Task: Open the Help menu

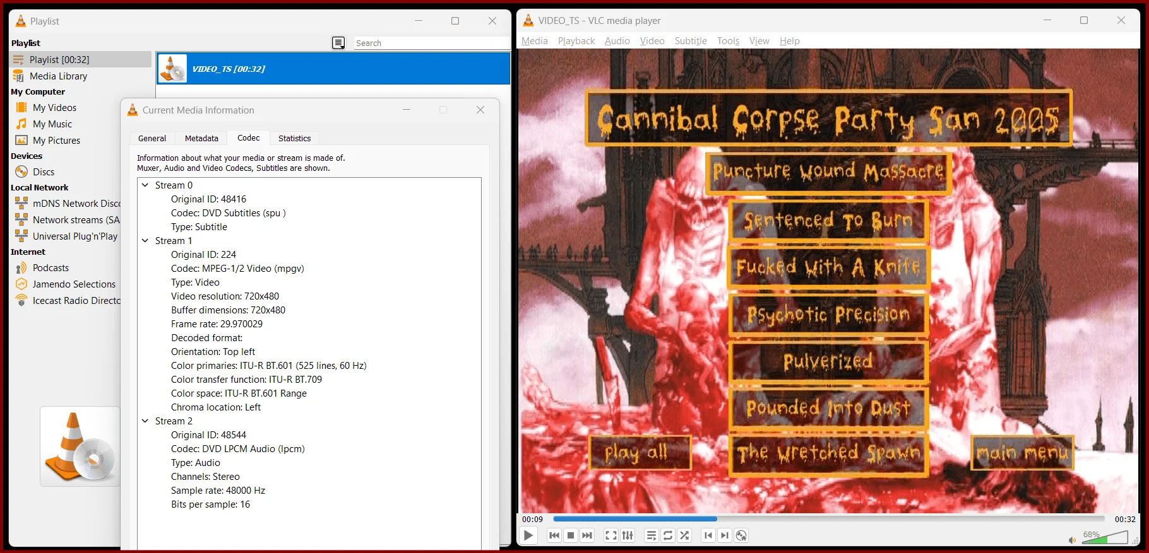Action: pyautogui.click(x=790, y=41)
